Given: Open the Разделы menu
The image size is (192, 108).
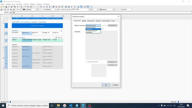Looking at the screenshot, I should (39, 4).
